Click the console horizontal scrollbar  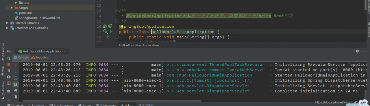point(112,101)
